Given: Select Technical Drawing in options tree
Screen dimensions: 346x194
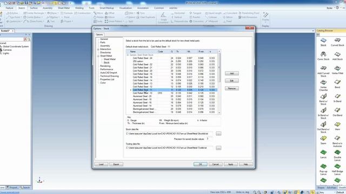Looking at the screenshot, I should click(x=109, y=76).
